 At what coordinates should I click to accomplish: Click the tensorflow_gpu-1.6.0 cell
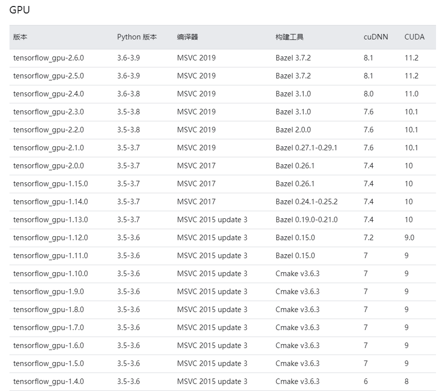[48, 346]
